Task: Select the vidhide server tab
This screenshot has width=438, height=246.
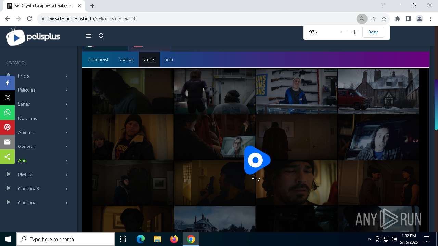Action: pos(126,59)
